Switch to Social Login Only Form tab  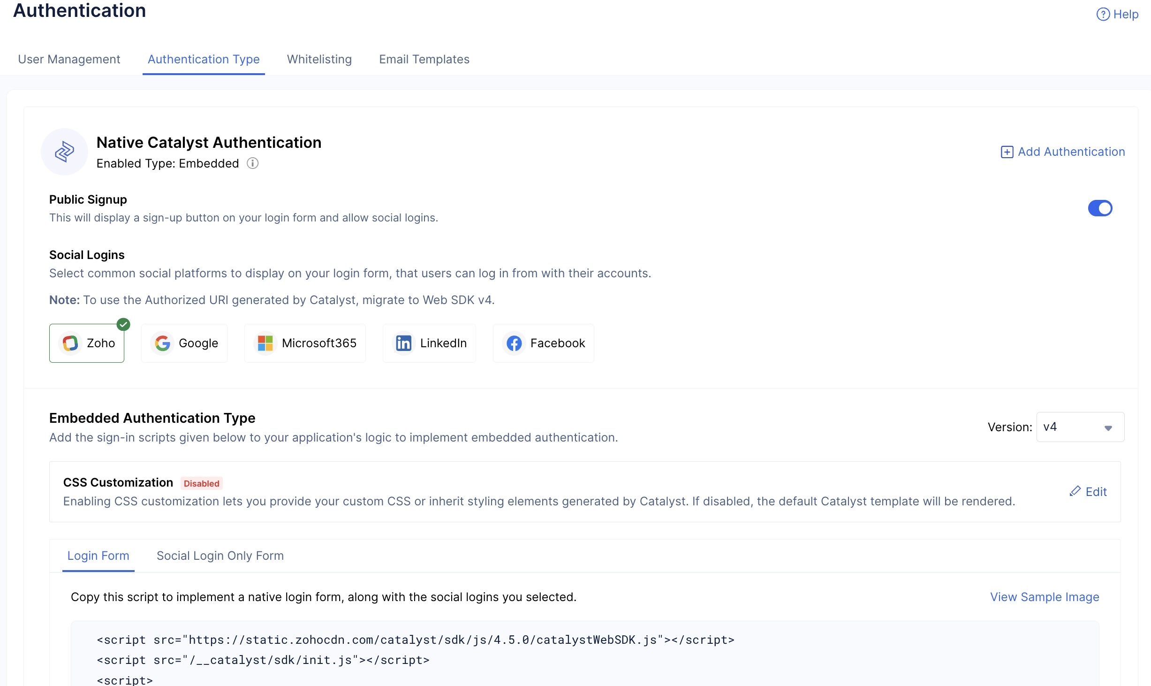coord(220,556)
